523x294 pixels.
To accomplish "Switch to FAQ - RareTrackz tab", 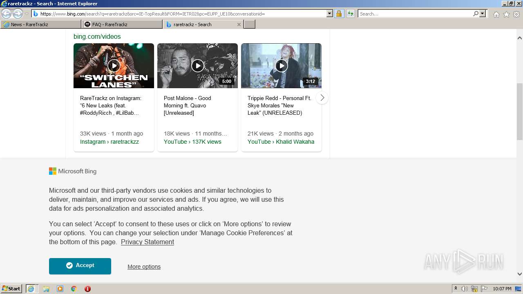I will (x=122, y=24).
